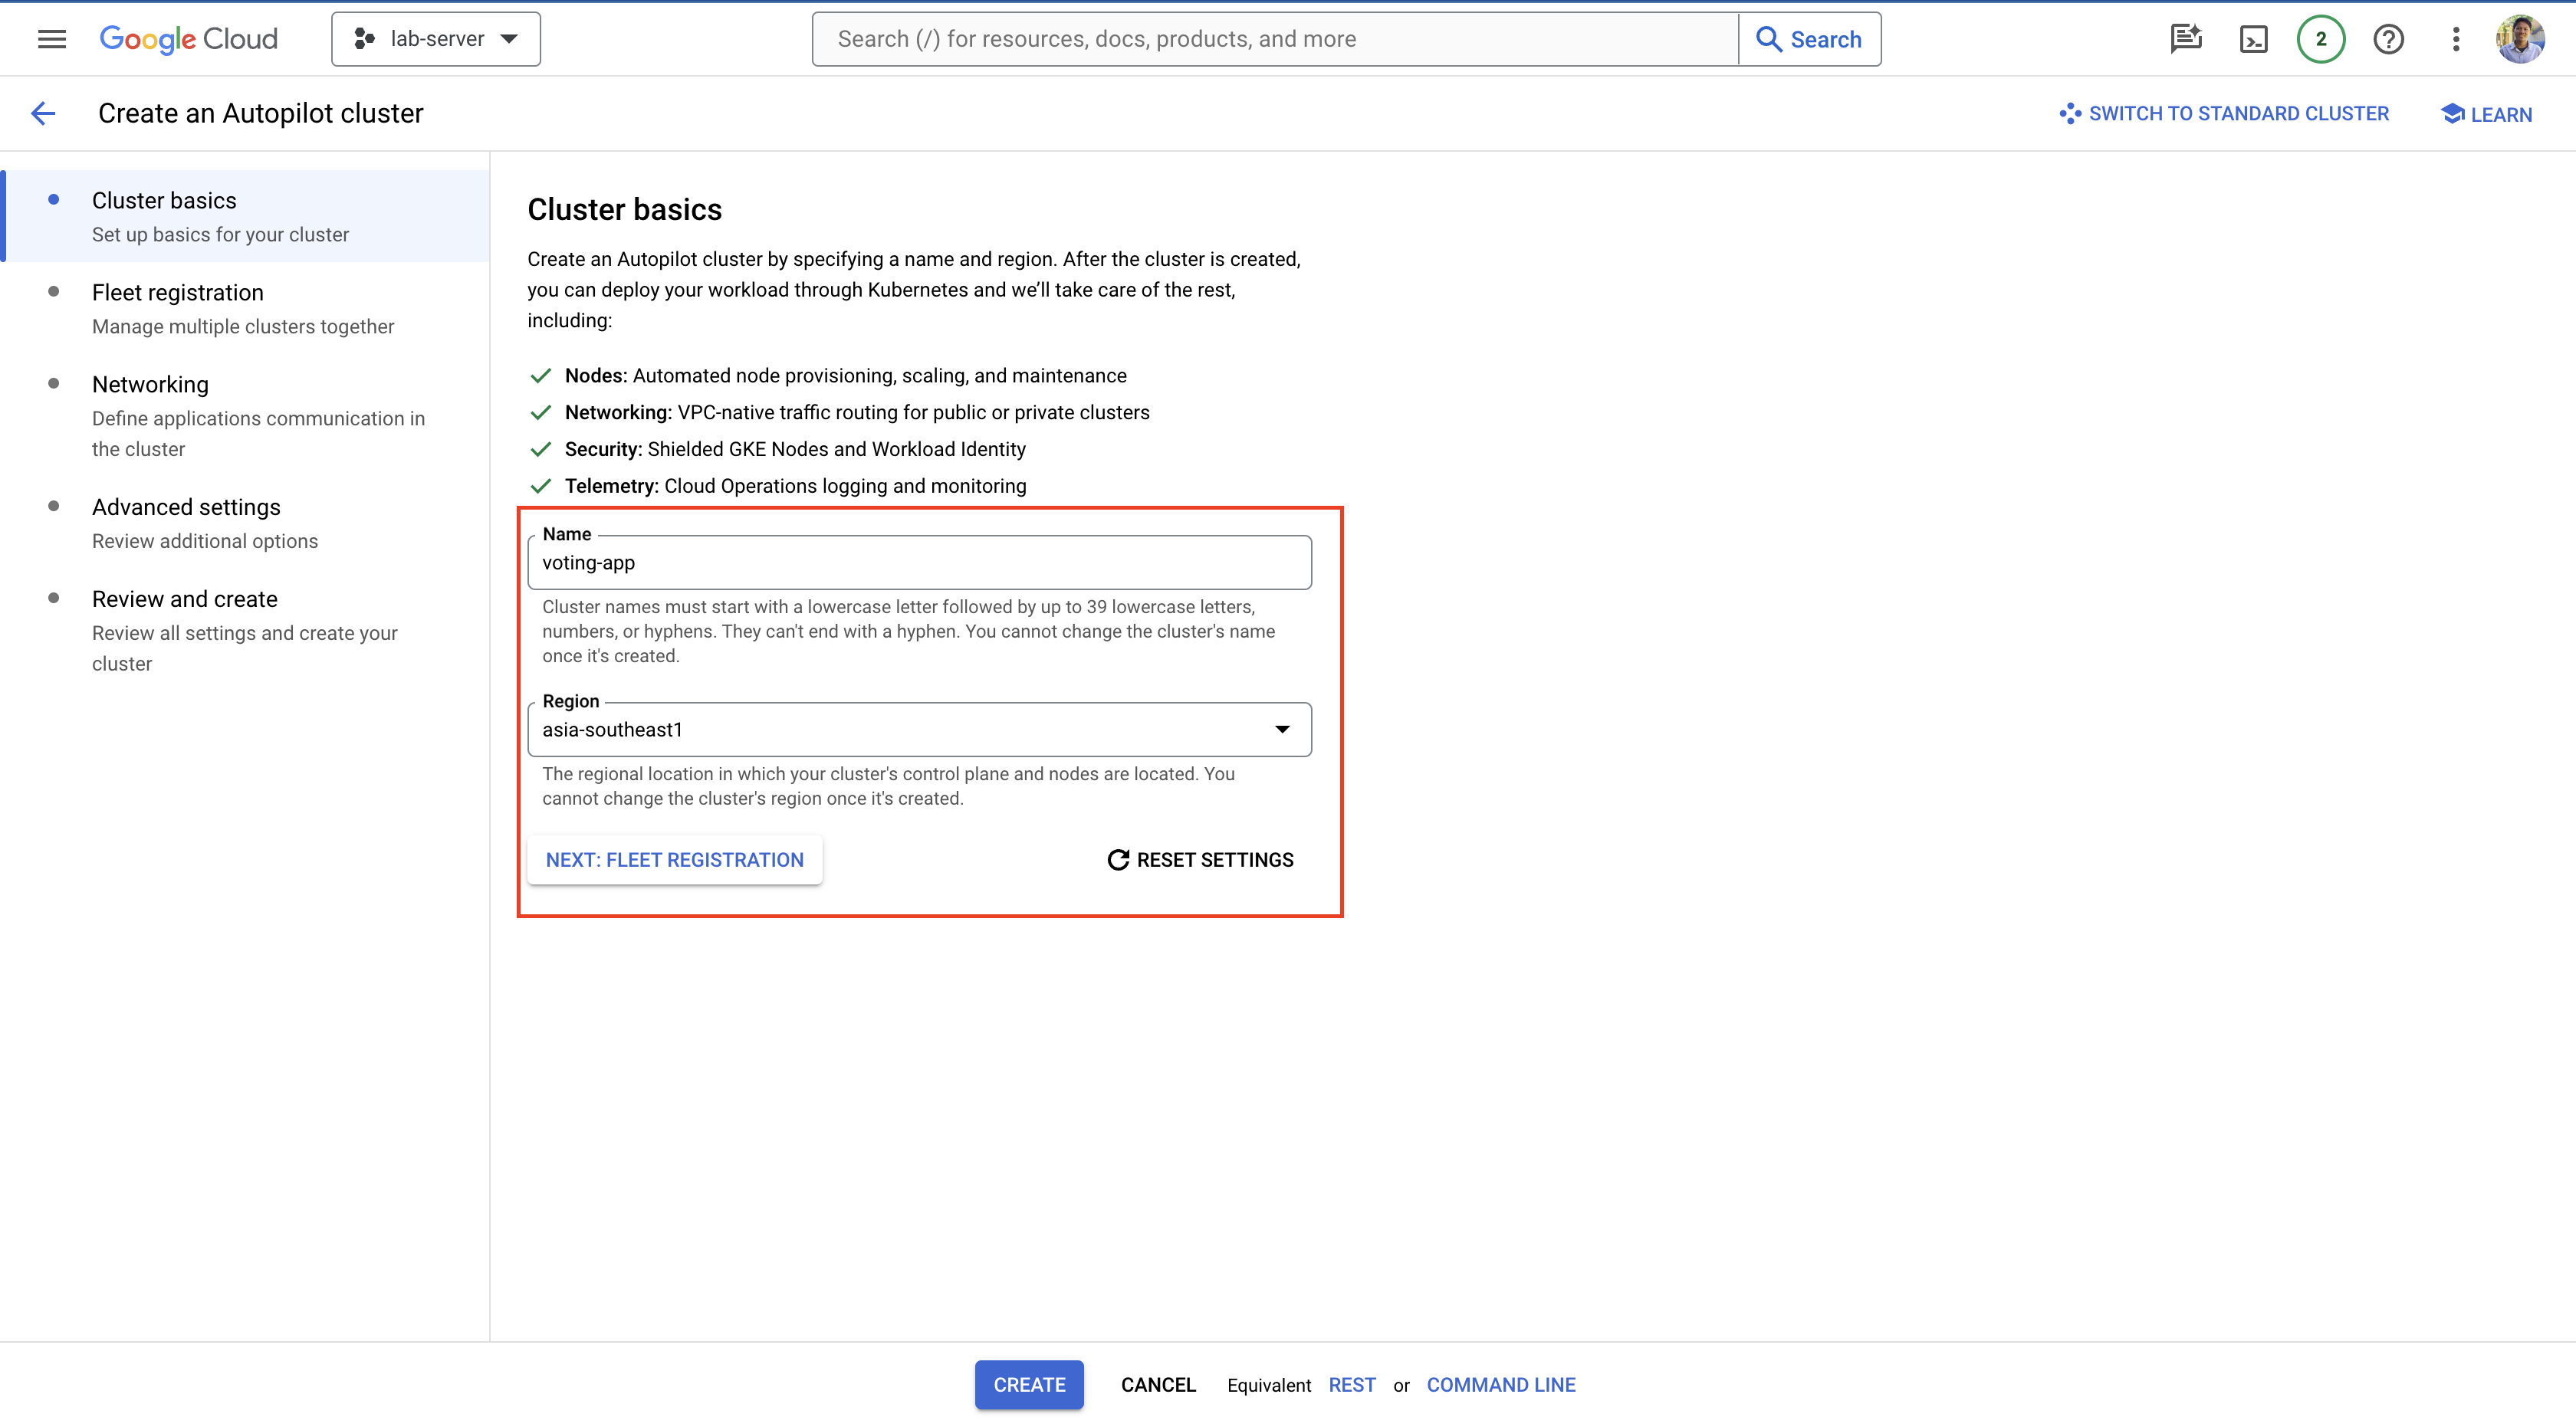Click the cluster Name input field
This screenshot has height=1427, width=2576.
919,563
